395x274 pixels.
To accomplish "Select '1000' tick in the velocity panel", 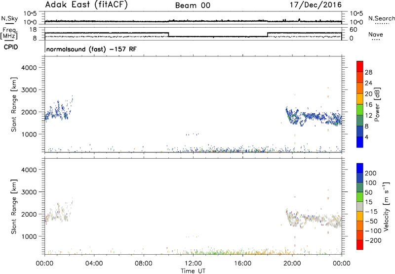I will 29,237.
